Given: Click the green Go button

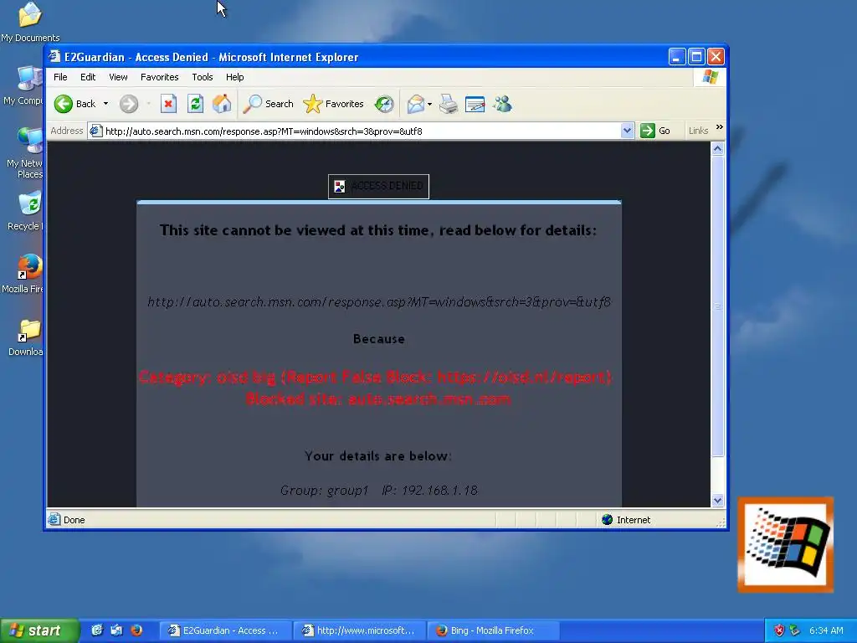Looking at the screenshot, I should coord(655,131).
